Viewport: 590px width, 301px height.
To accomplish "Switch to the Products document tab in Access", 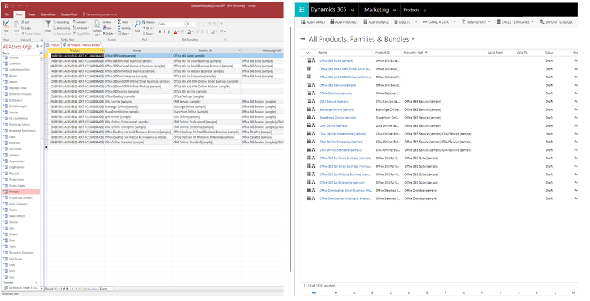I will [x=53, y=45].
